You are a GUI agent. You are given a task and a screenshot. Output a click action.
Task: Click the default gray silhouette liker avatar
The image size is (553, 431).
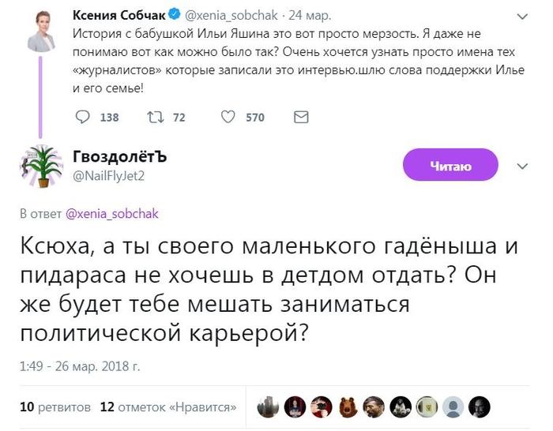point(453,407)
